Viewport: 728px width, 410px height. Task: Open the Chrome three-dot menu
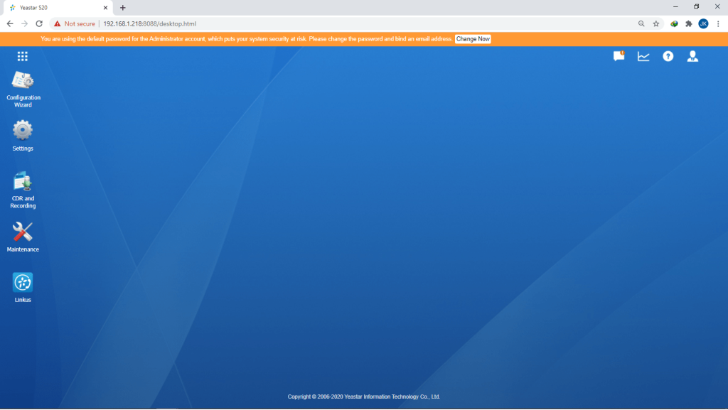click(x=718, y=23)
